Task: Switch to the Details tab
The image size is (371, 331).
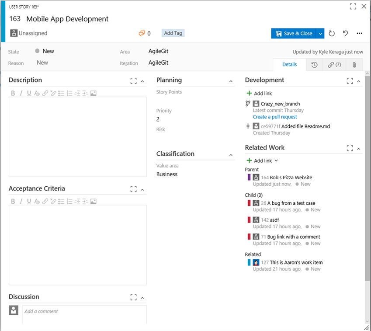Action: 289,64
